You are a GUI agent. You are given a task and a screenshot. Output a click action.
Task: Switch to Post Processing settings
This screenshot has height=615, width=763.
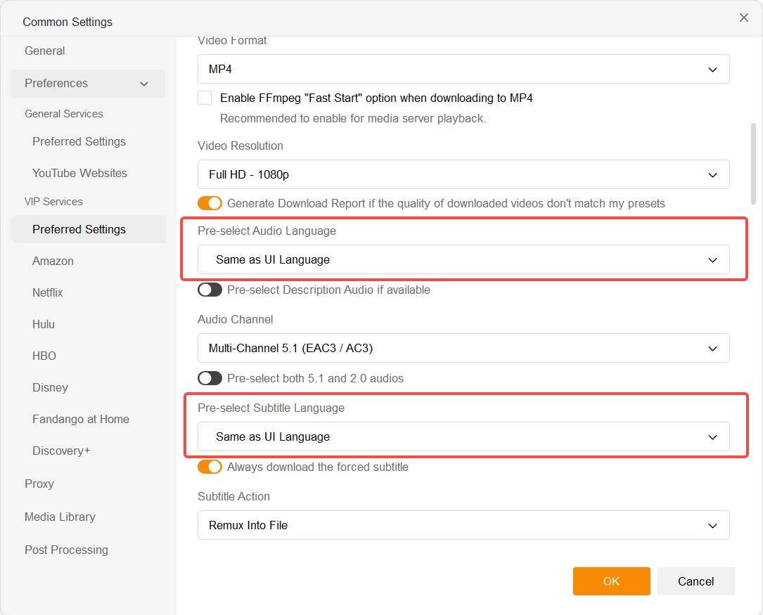pyautogui.click(x=66, y=550)
